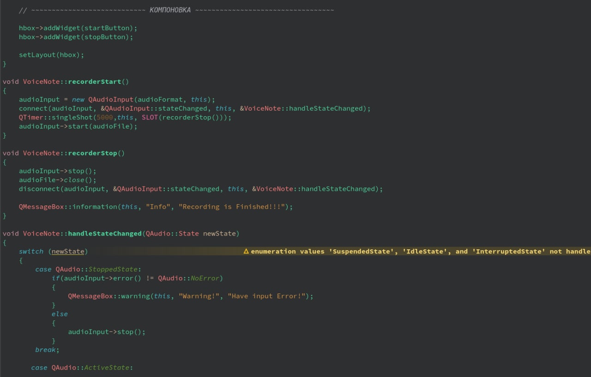Click the recorderStart function name in its definition
The image size is (591, 377).
(95, 82)
